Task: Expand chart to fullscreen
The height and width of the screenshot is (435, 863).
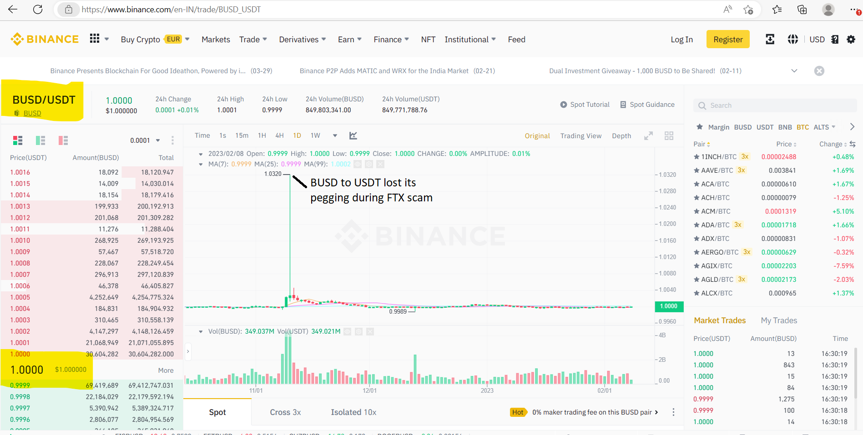Action: pos(649,135)
